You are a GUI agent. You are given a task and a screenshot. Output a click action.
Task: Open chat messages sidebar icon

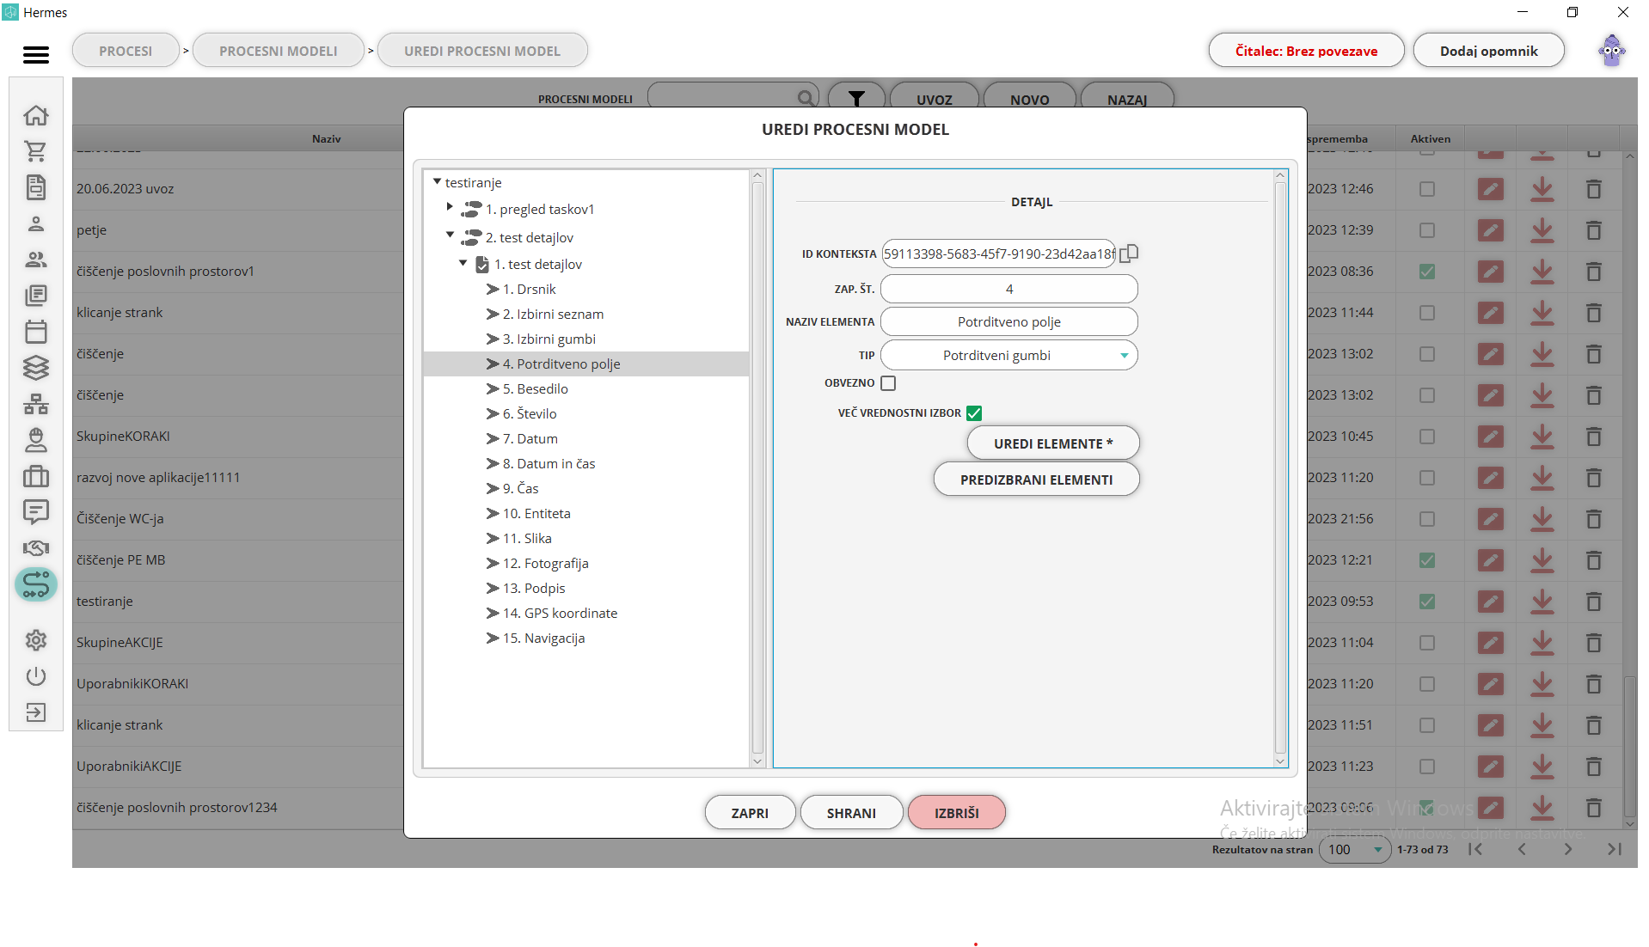[x=36, y=512]
